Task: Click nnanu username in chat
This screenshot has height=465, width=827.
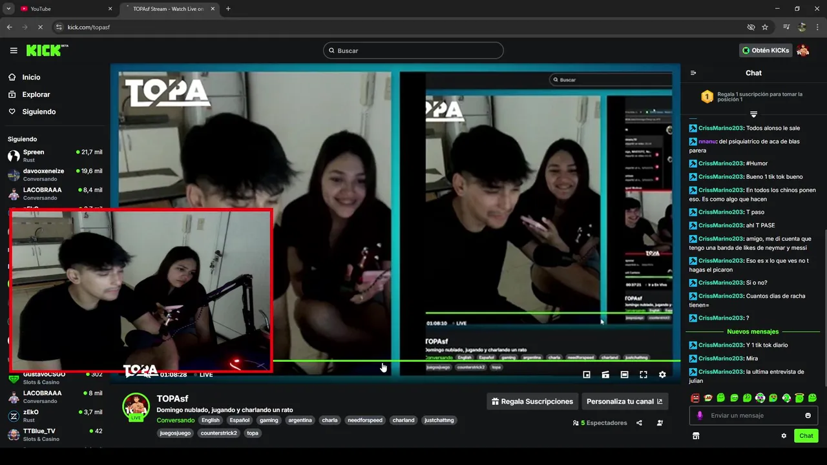Action: point(707,141)
